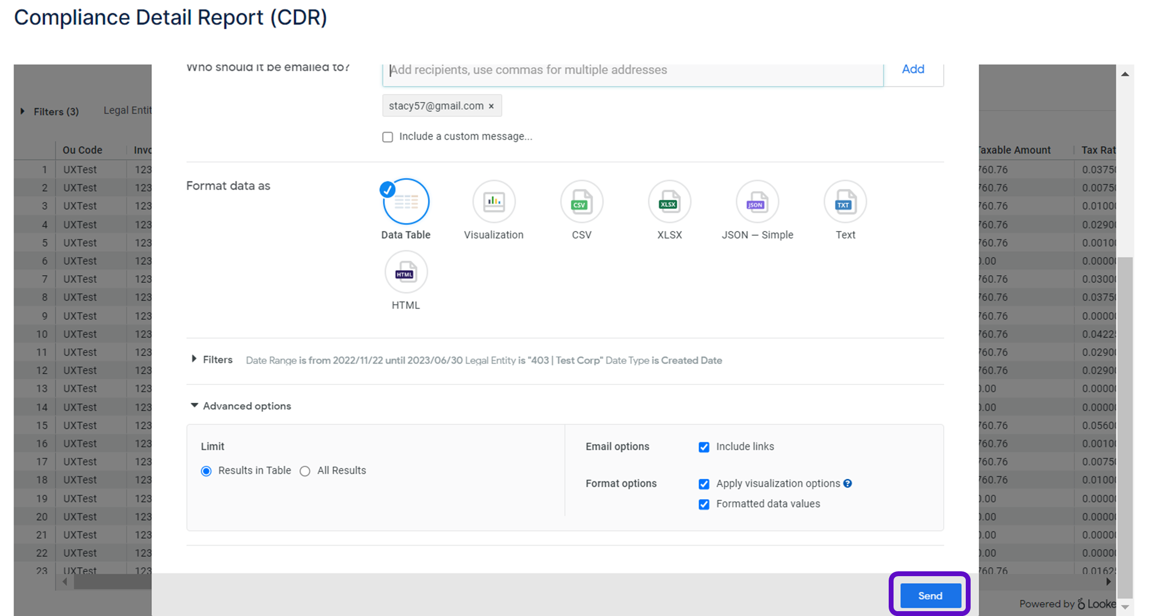The height and width of the screenshot is (616, 1156).
Task: Choose the Visualization format icon
Action: pos(493,202)
